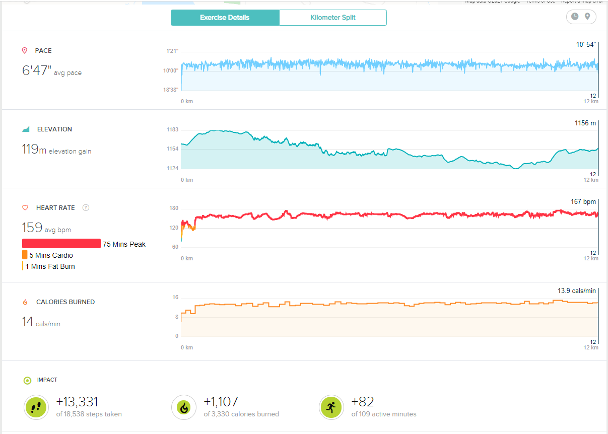
Task: Click 'of 109 active minutes' text
Action: 384,414
